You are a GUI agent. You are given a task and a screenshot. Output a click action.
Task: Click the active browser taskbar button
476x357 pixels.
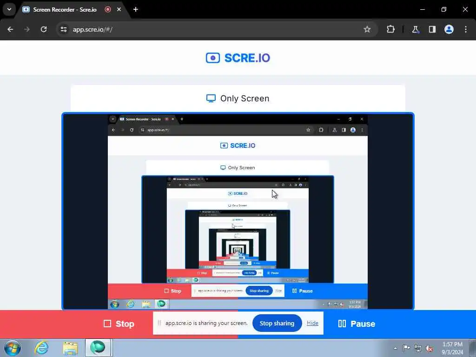pyautogui.click(x=98, y=348)
